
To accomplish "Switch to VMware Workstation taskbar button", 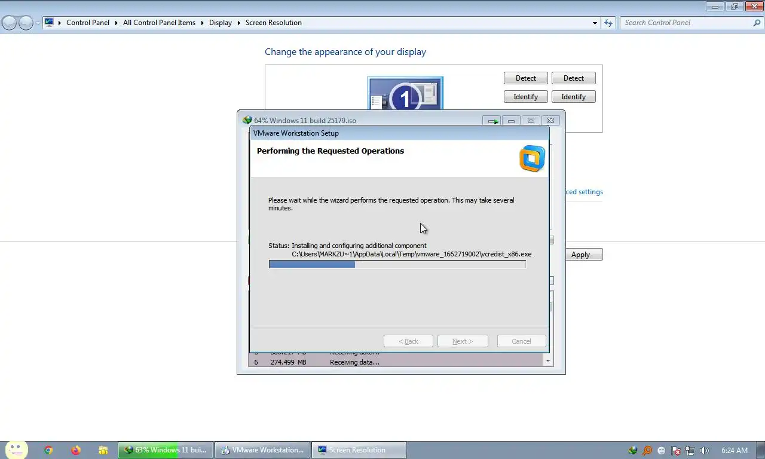I will coord(262,450).
